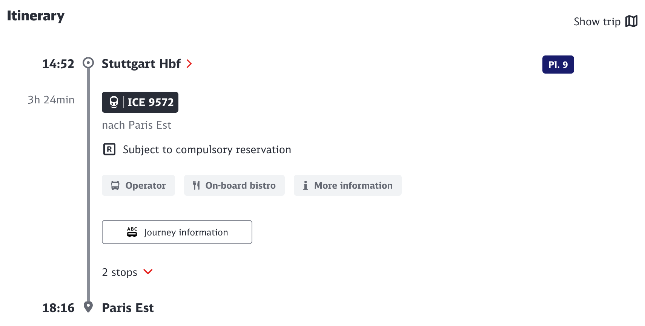This screenshot has height=326, width=645.
Task: Click the ABC train icon for Journey information
Action: click(x=132, y=232)
